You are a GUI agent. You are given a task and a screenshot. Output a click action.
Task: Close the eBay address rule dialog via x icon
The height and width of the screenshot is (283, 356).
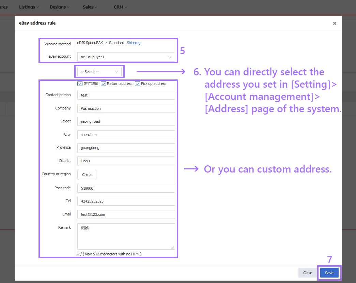(x=335, y=23)
